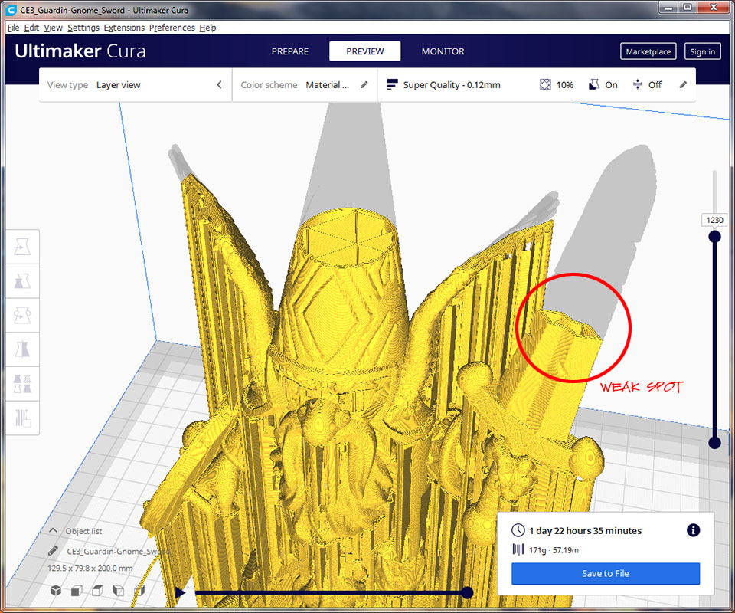Select the Support Blocker tool
Screen dimensions: 735x613
(23, 418)
